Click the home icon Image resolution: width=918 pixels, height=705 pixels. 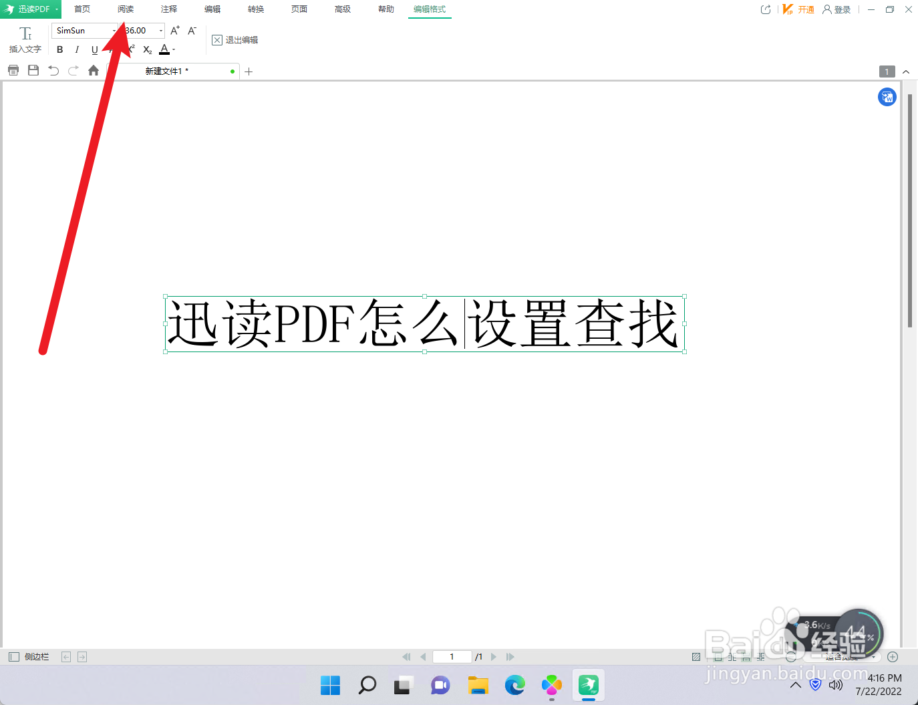[x=94, y=70]
